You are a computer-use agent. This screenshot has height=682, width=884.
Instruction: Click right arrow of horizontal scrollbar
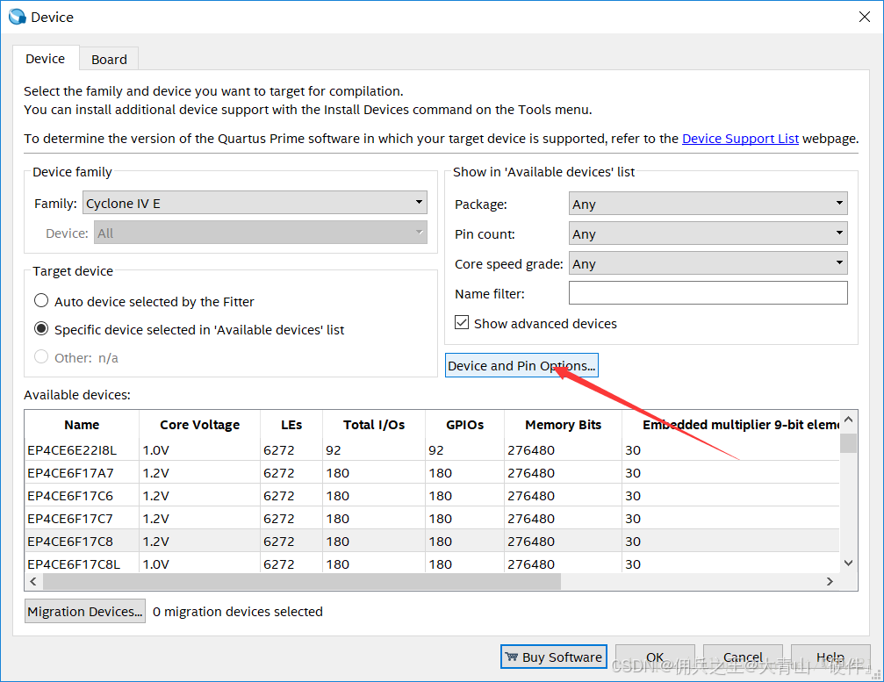pyautogui.click(x=830, y=581)
